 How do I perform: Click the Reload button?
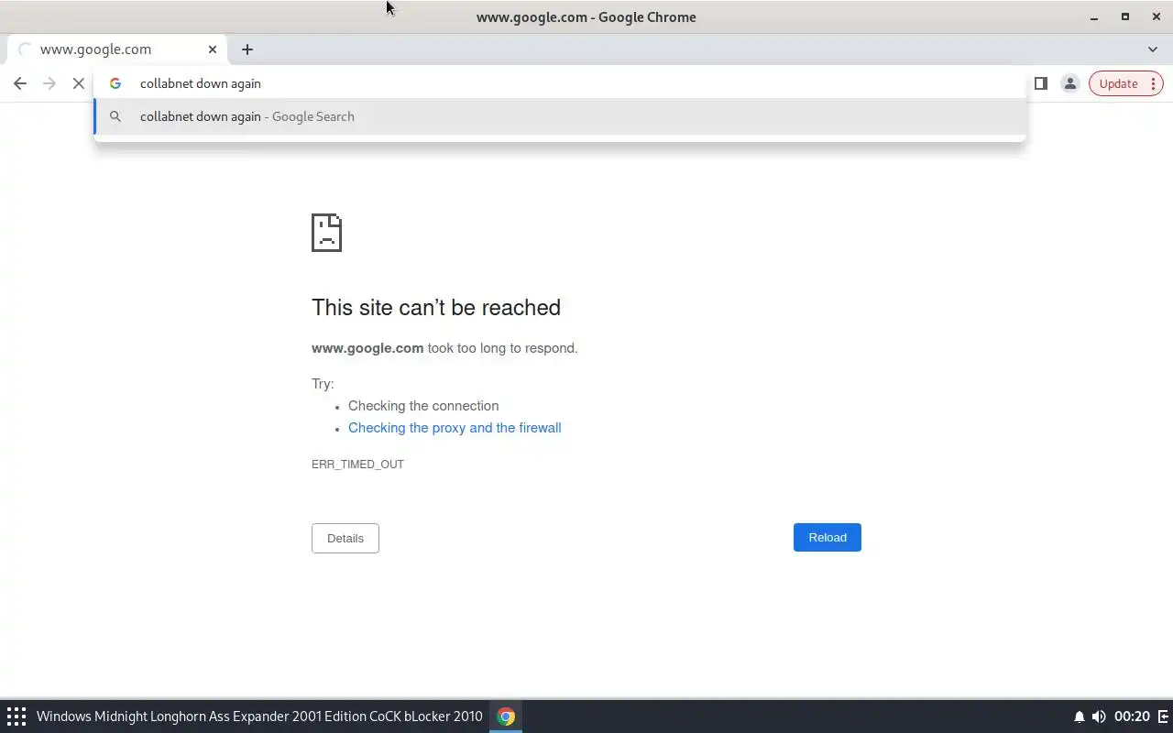click(828, 538)
